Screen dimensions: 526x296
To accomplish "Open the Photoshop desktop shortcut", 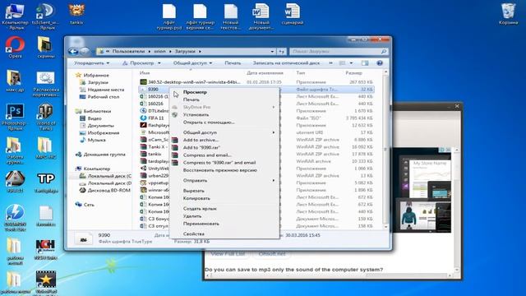I will (x=15, y=116).
